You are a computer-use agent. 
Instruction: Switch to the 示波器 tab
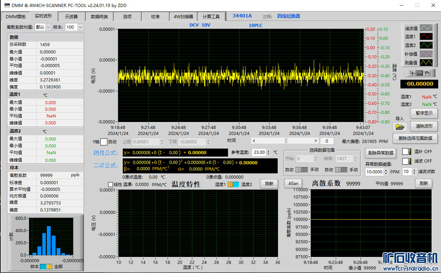pos(71,16)
